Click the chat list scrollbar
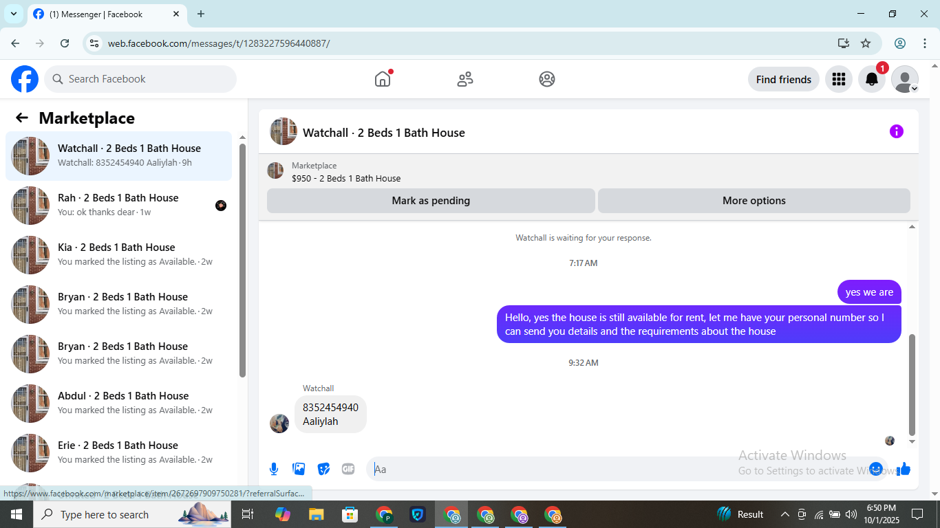 (x=242, y=260)
